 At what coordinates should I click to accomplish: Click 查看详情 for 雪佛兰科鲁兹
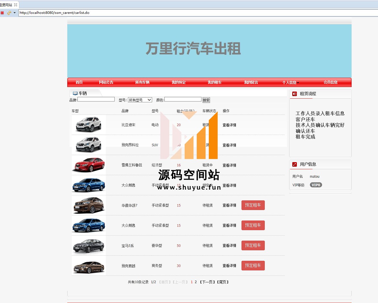229,165
